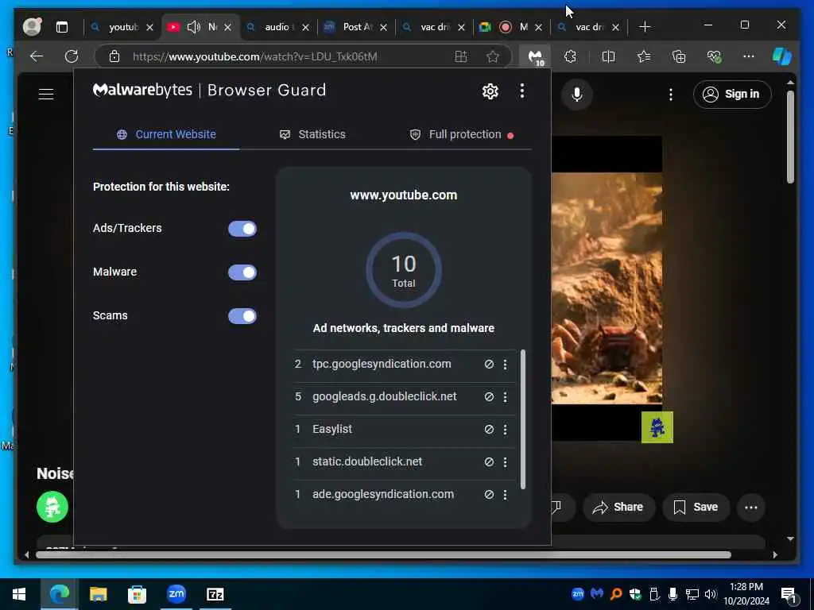
Task: Switch to Statistics tab
Action: point(312,134)
